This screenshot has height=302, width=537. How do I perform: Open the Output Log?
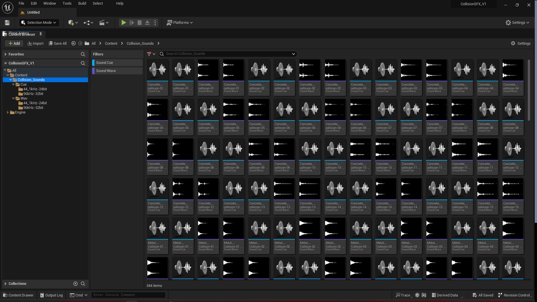pyautogui.click(x=51, y=295)
